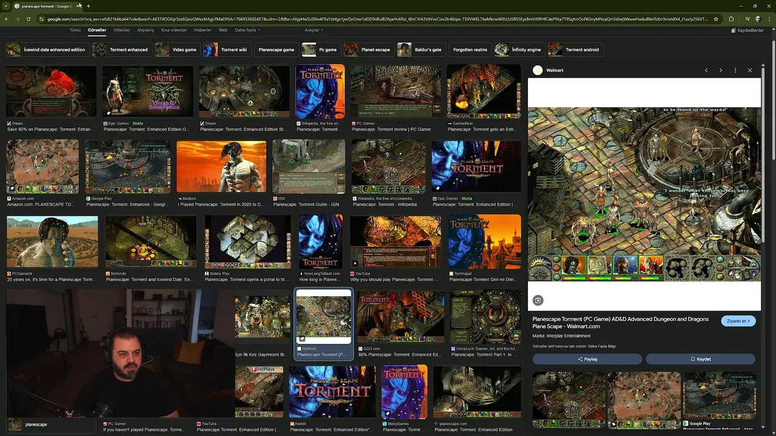Select the Baldur's gate filter chip
The image size is (776, 436).
point(421,50)
